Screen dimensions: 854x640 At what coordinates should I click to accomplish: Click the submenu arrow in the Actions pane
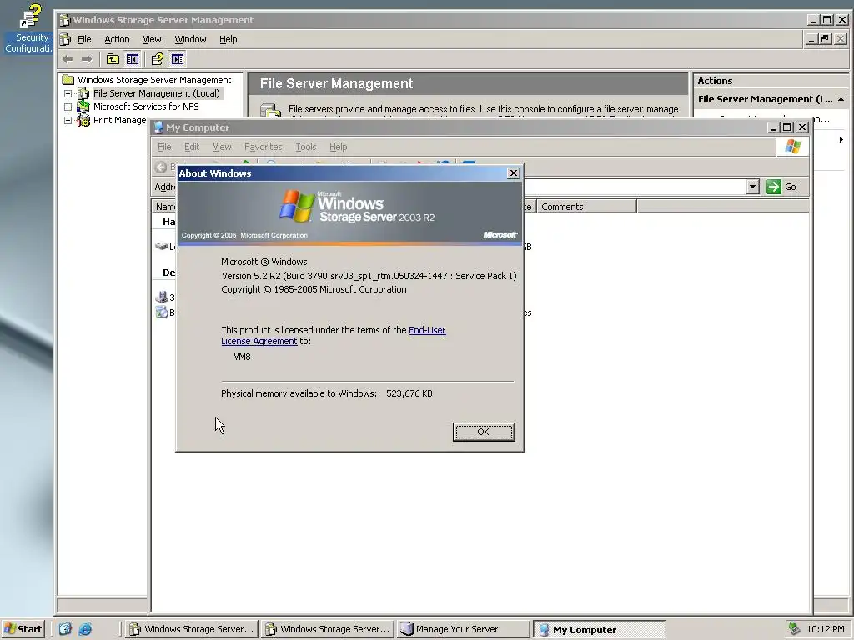tap(841, 140)
